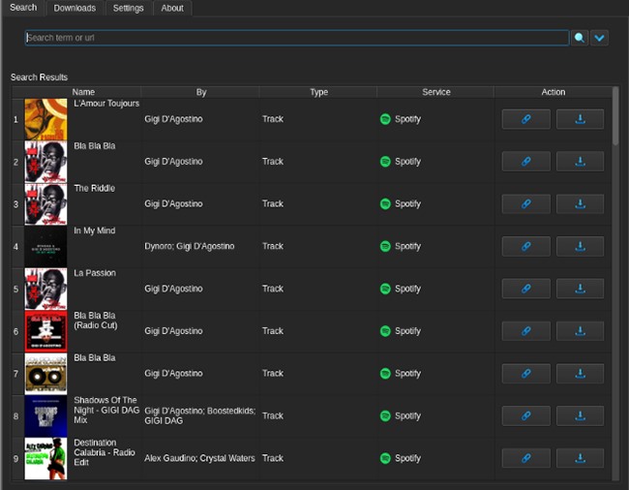Viewport: 629px width, 490px height.
Task: Sort results by Service column header
Action: [x=436, y=92]
